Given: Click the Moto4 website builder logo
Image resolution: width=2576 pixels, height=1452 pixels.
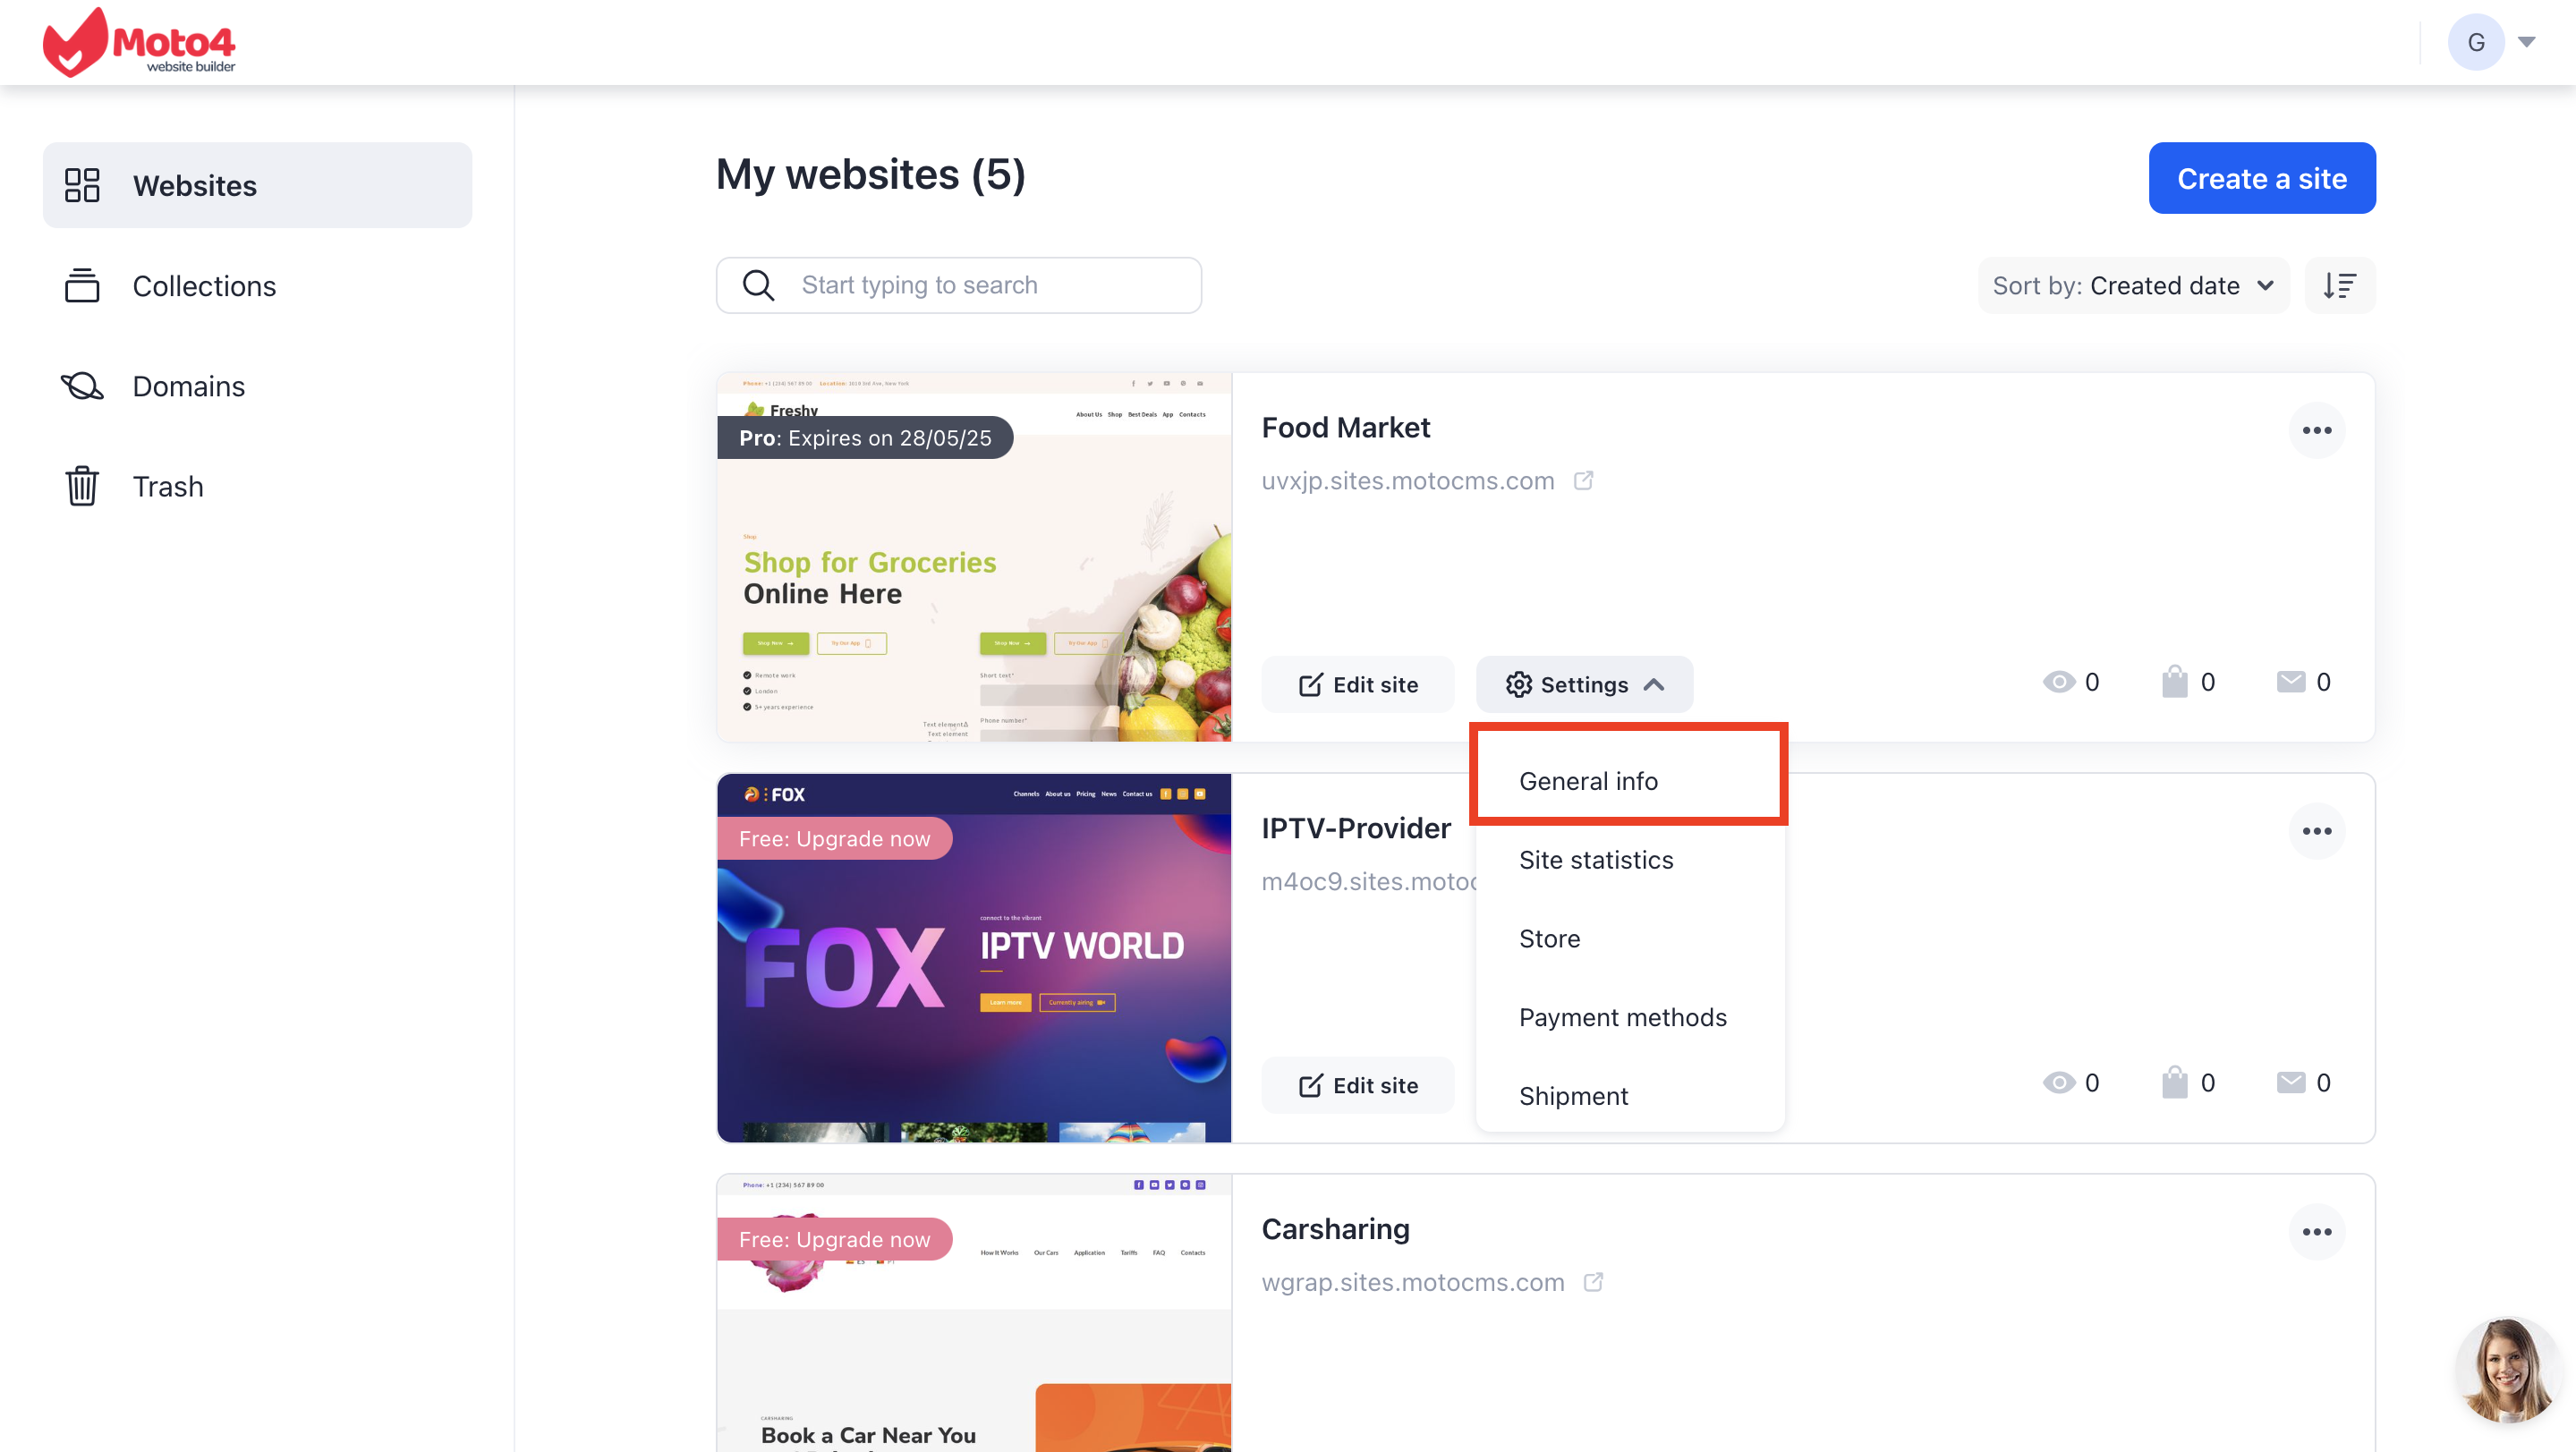Looking at the screenshot, I should pyautogui.click(x=139, y=42).
